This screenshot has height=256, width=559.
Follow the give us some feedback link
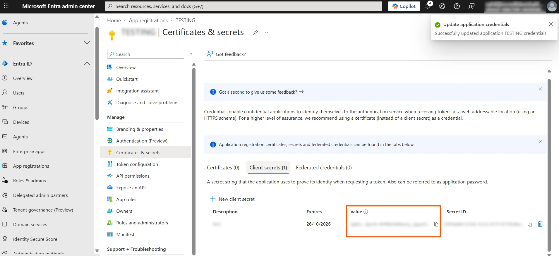coord(261,92)
